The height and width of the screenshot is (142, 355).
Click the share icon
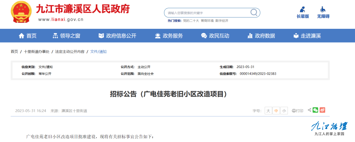pyautogui.click(x=309, y=110)
